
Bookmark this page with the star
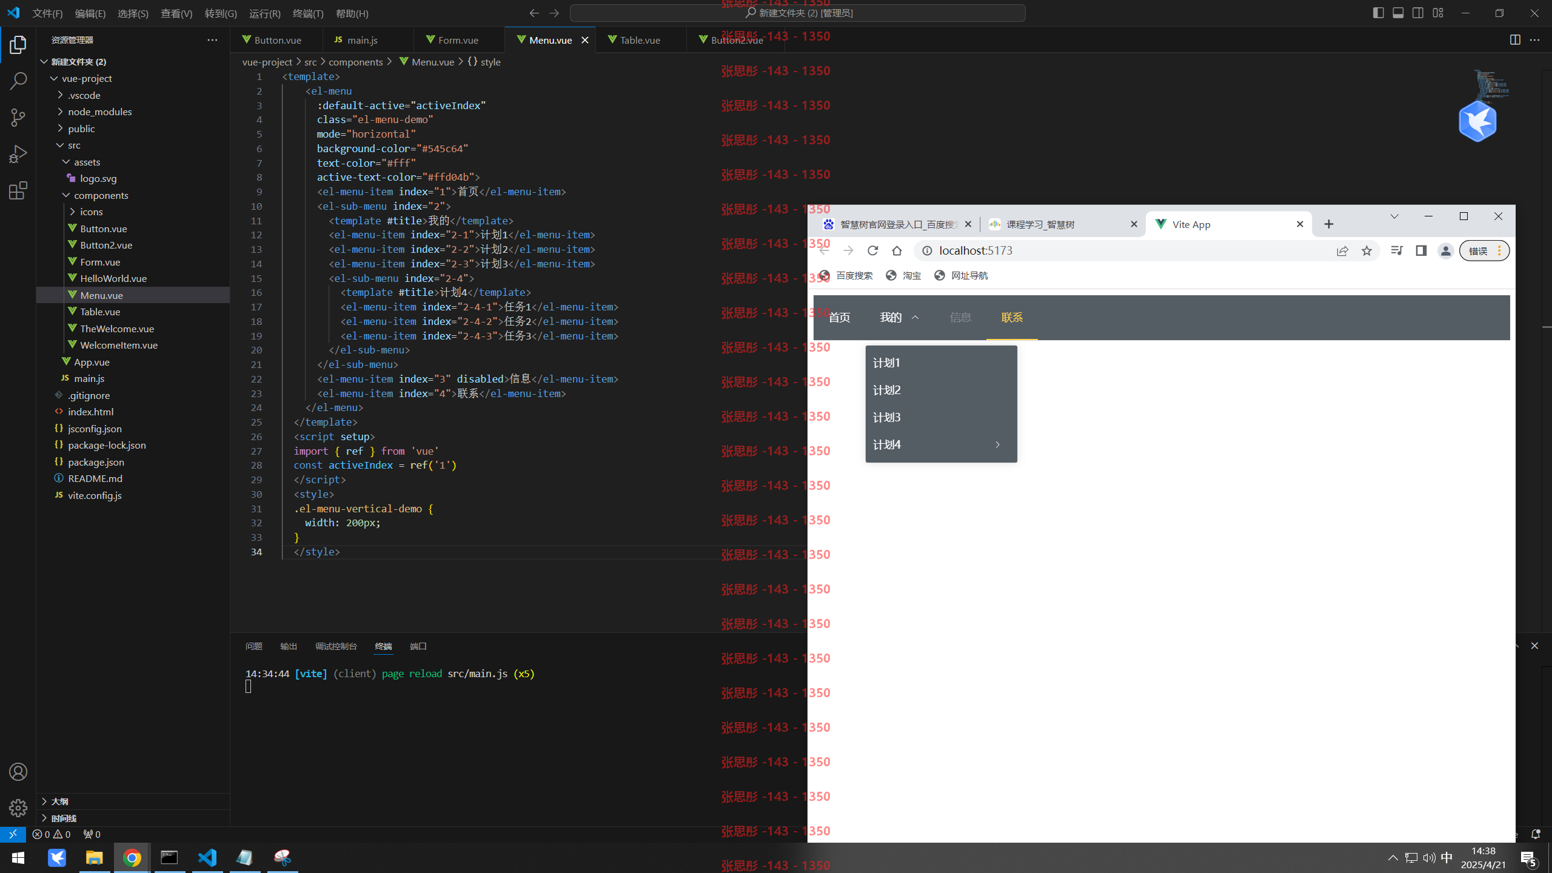(1366, 250)
